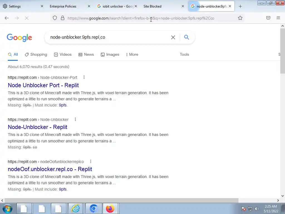The height and width of the screenshot is (214, 285).
Task: Open the taskbar clock and date
Action: (271, 209)
